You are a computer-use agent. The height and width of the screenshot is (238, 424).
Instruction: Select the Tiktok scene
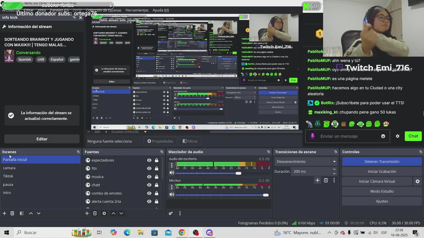[40, 176]
